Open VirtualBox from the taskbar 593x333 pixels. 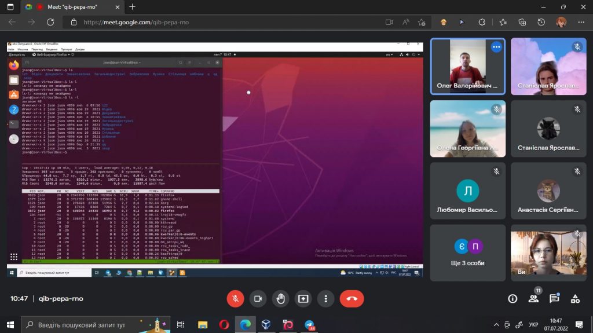[266, 325]
